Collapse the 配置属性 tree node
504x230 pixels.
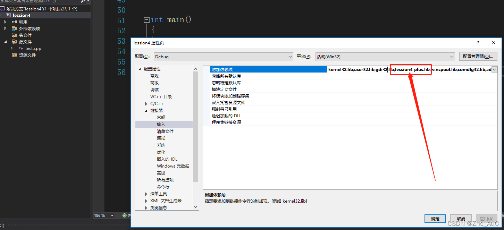(x=140, y=69)
